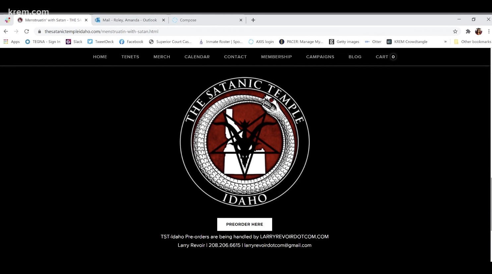Image resolution: width=492 pixels, height=274 pixels.
Task: Open the Superior Court Cas... bookmark
Action: [x=170, y=42]
